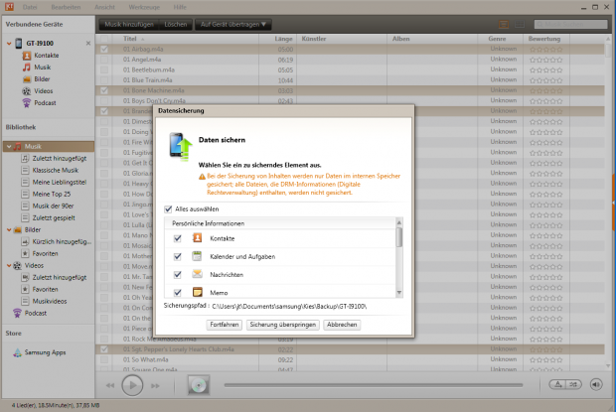This screenshot has height=412, width=616.
Task: Click the volume speaker icon
Action: coord(596,384)
